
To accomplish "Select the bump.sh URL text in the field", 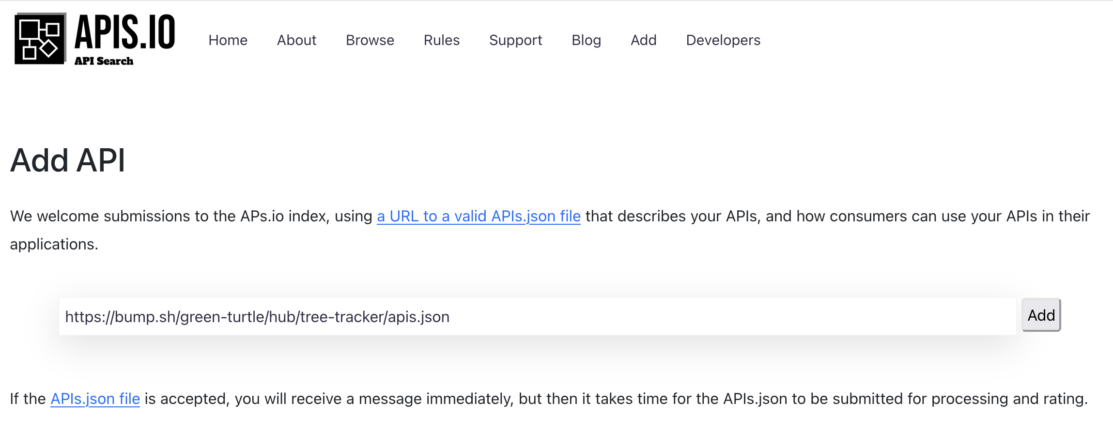I will point(258,316).
